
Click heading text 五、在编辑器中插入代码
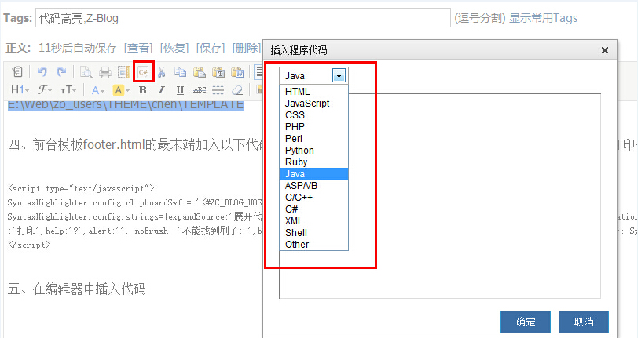click(x=76, y=289)
